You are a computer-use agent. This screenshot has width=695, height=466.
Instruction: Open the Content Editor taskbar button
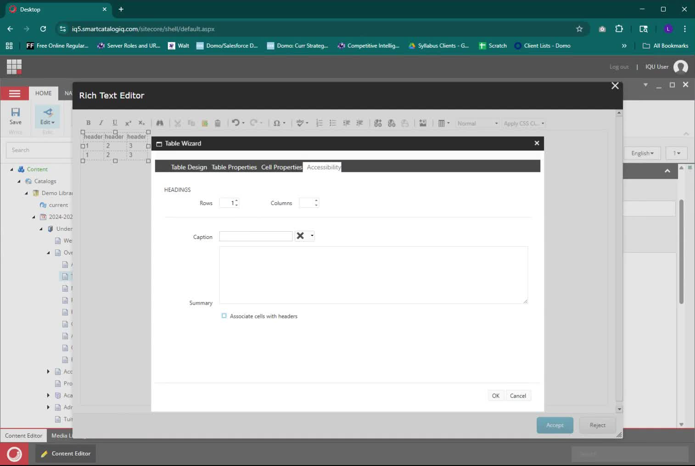[x=66, y=454]
